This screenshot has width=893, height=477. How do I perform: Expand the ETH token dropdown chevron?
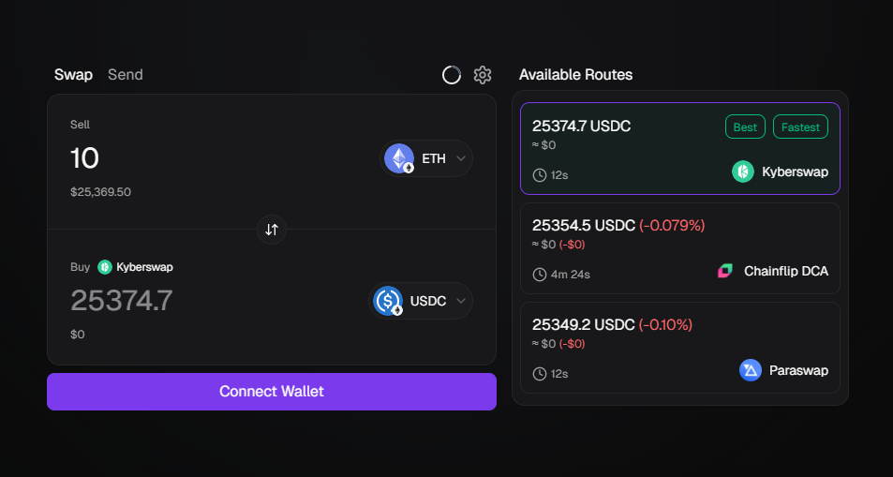pos(461,158)
